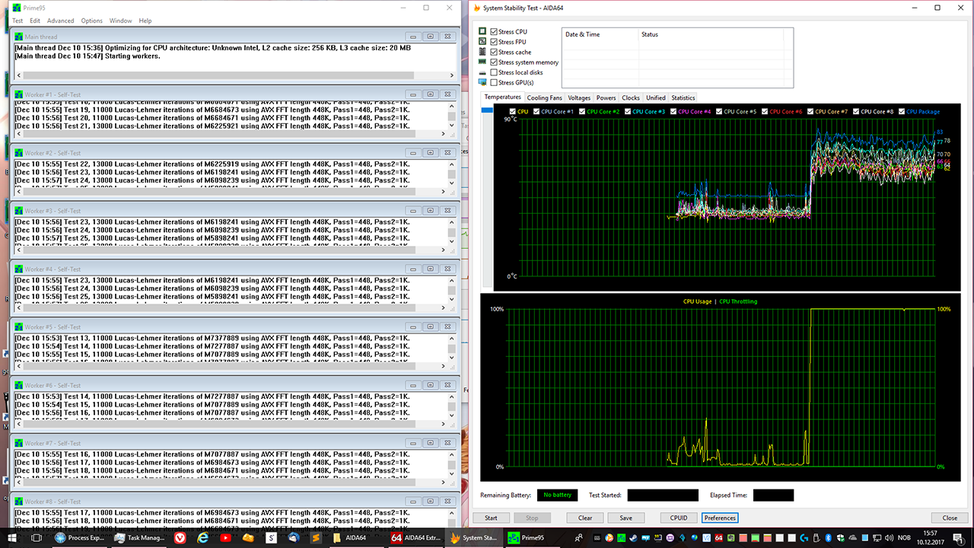974x548 pixels.
Task: Click the Worker #4 Self-Test window icon
Action: coord(19,269)
